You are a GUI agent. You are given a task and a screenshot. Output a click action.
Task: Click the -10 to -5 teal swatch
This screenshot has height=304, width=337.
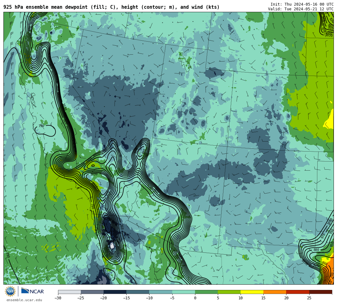click(x=161, y=292)
